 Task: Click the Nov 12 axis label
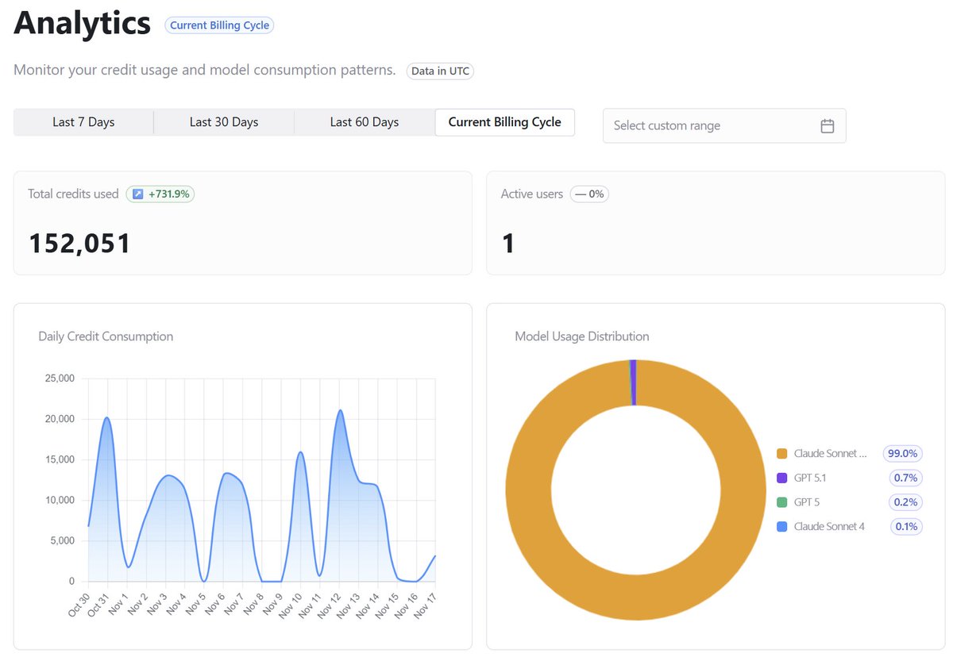click(331, 605)
